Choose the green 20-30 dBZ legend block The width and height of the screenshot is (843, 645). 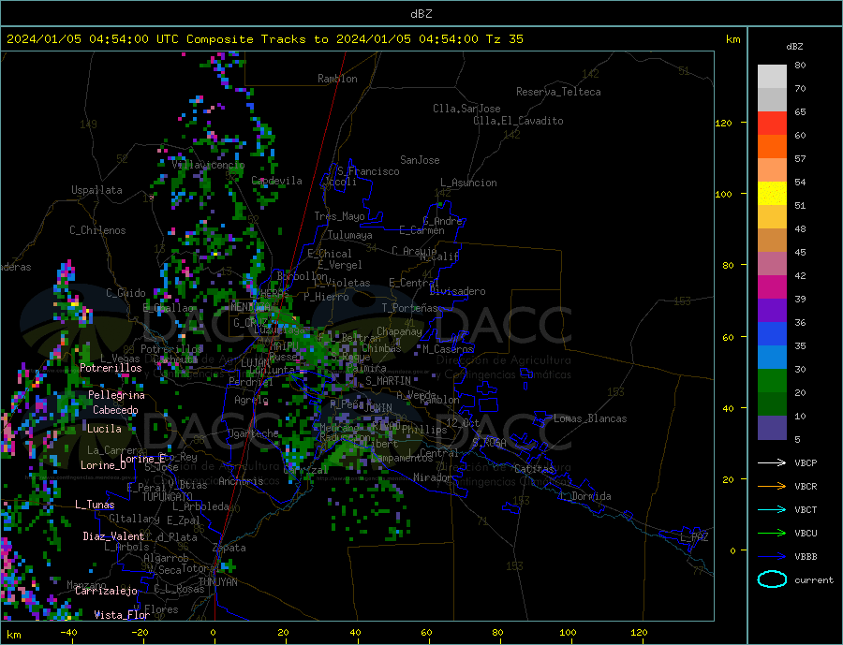point(772,381)
